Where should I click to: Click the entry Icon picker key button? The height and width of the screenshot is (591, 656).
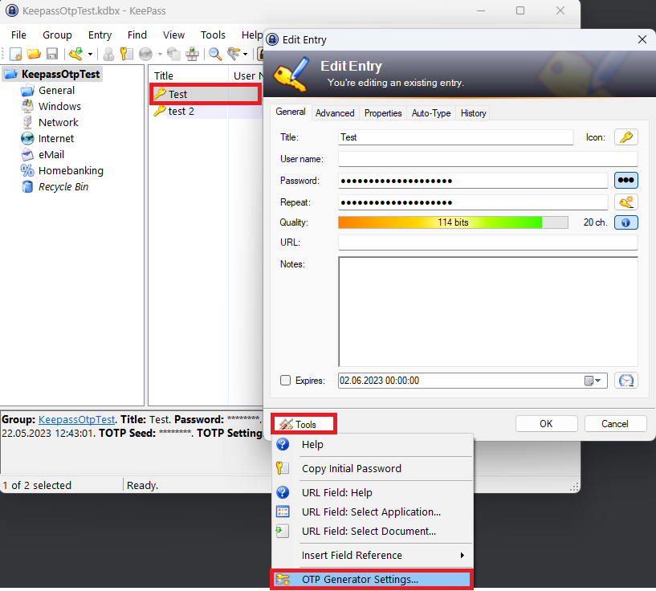click(625, 137)
